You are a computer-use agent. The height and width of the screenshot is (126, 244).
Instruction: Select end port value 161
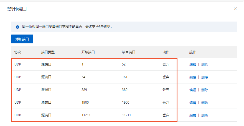click(x=124, y=77)
